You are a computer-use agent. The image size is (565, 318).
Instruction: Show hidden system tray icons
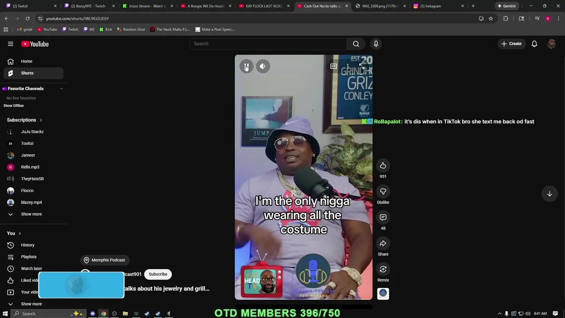click(x=500, y=314)
